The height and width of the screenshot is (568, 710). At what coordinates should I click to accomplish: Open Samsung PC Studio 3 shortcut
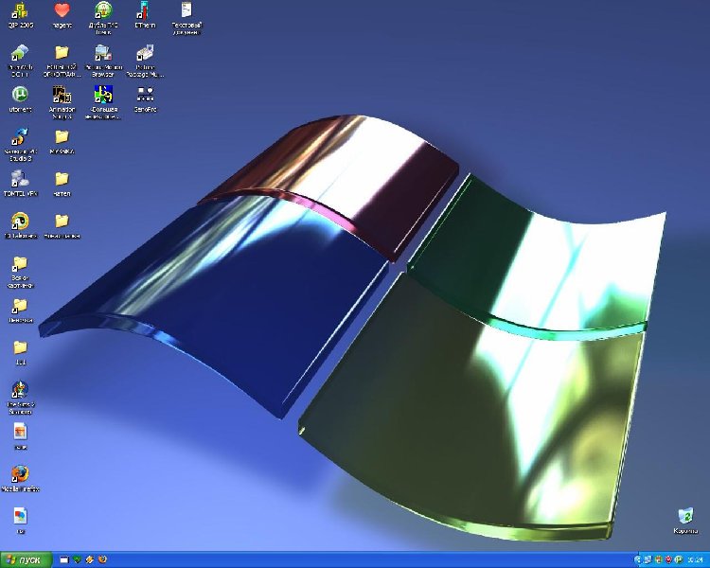20,145
